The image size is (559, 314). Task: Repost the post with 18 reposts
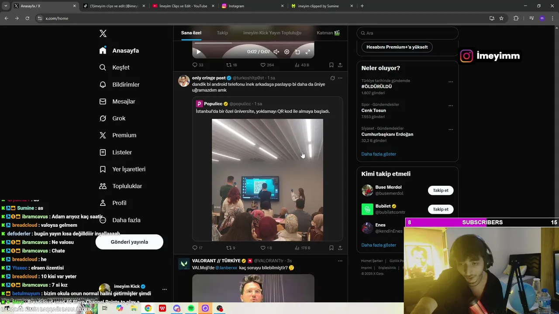pos(231,65)
